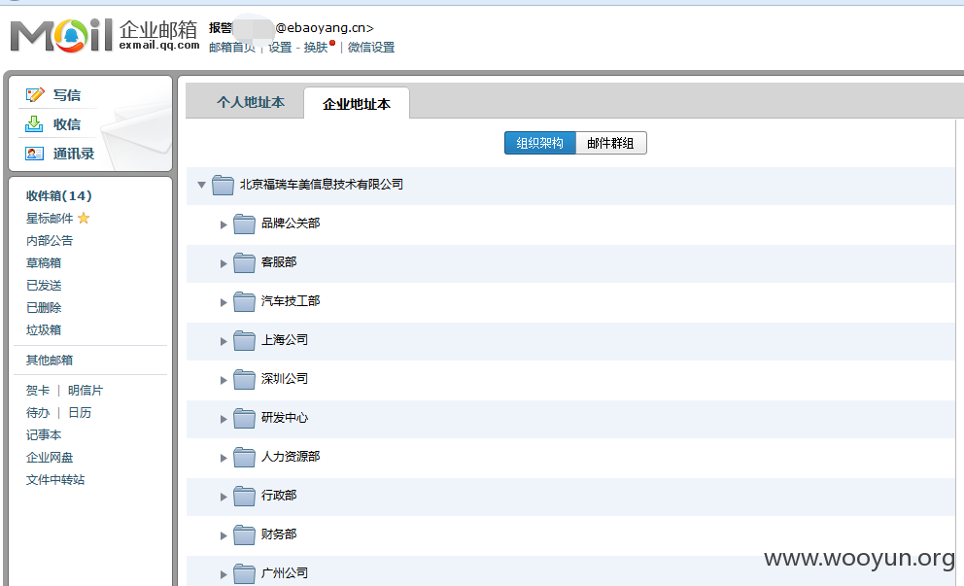Click the 研发中心 folder icon
This screenshot has width=964, height=586.
pyautogui.click(x=244, y=418)
